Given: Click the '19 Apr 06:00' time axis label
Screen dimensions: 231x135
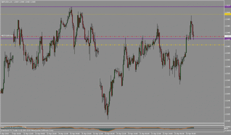Looking at the screenshot, I should pos(110,134).
